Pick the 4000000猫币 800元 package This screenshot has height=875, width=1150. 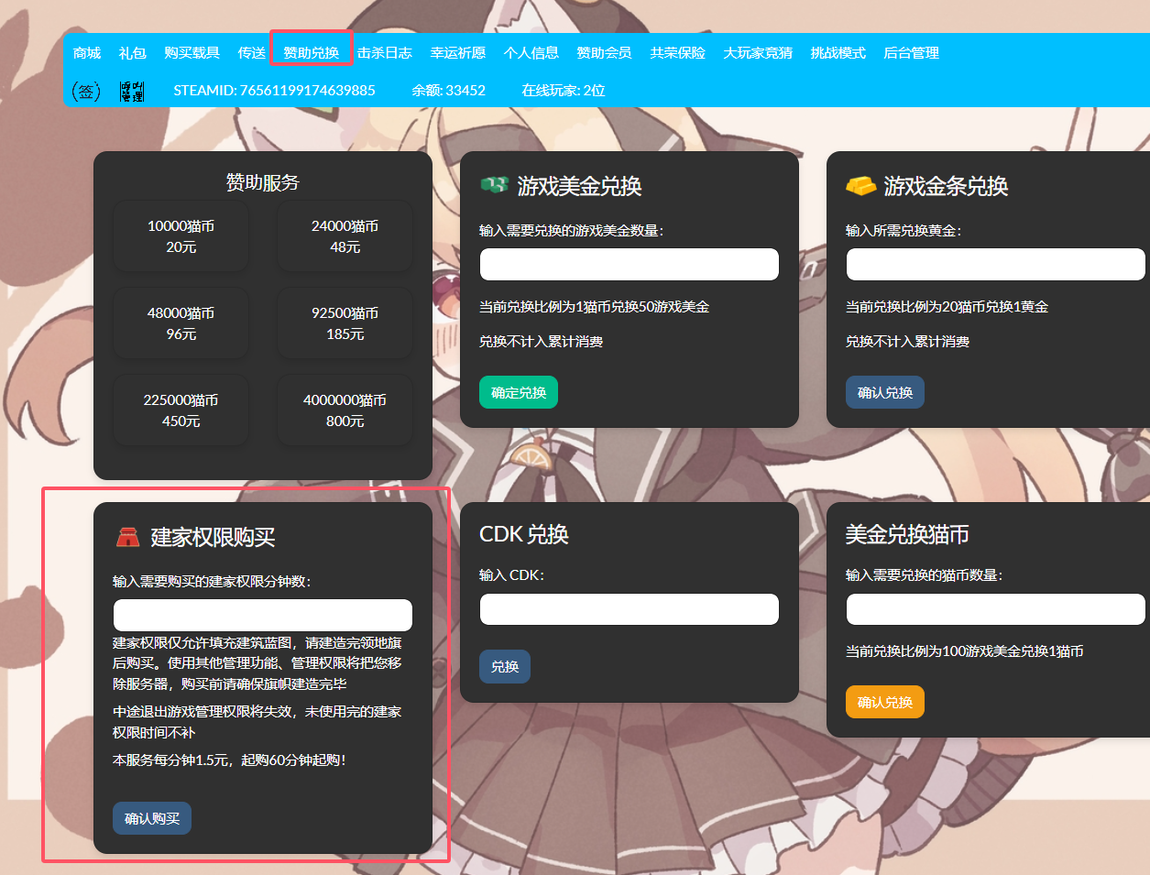click(x=345, y=410)
